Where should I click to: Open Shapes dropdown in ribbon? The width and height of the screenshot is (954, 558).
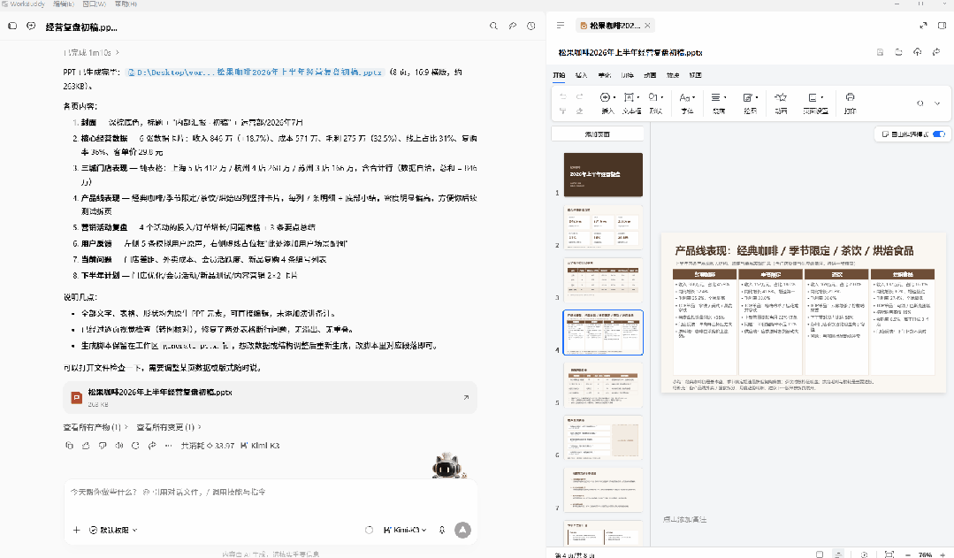(x=656, y=103)
